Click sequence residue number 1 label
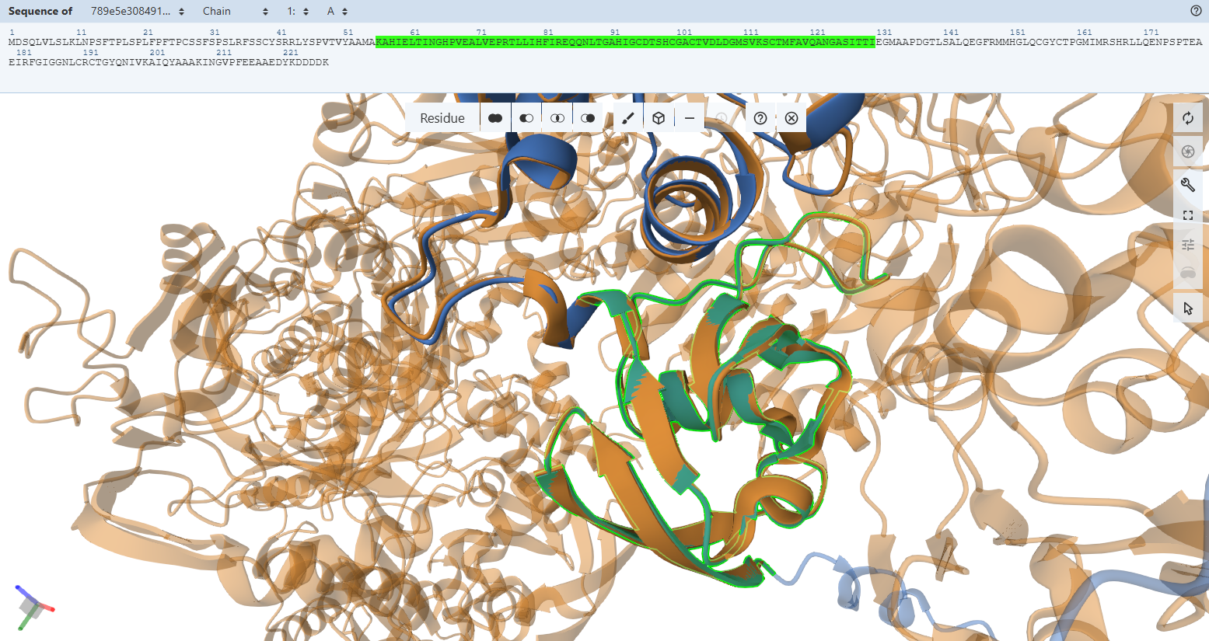This screenshot has height=641, width=1209. point(12,33)
